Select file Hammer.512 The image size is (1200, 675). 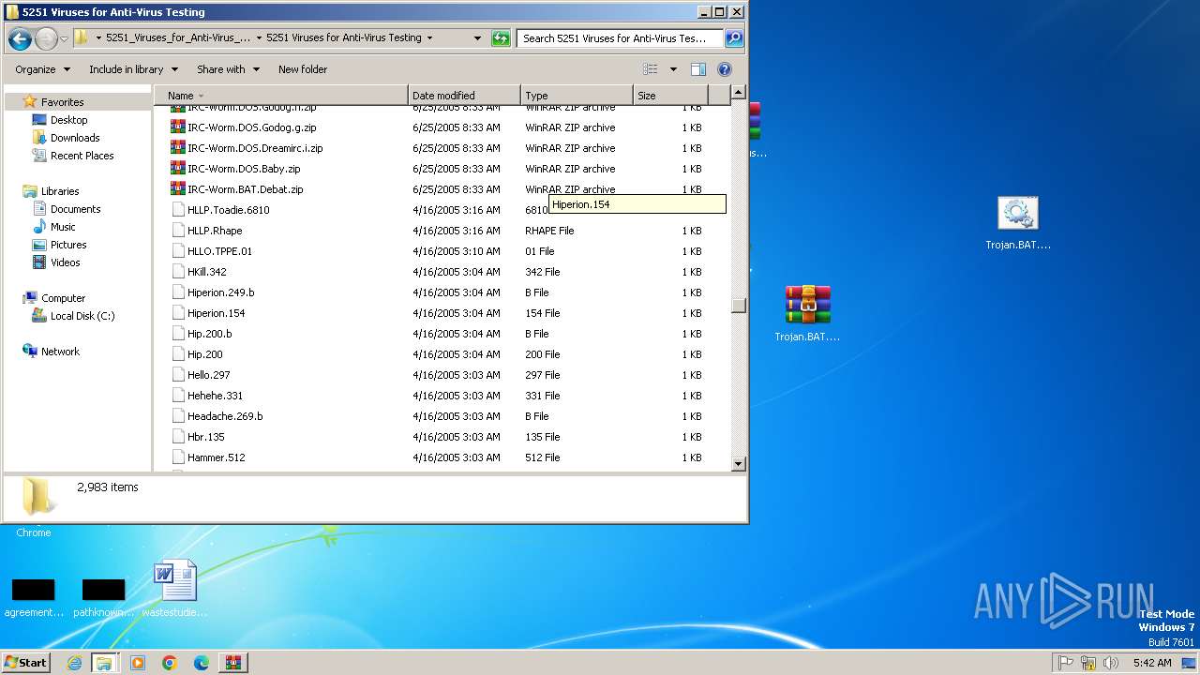216,457
